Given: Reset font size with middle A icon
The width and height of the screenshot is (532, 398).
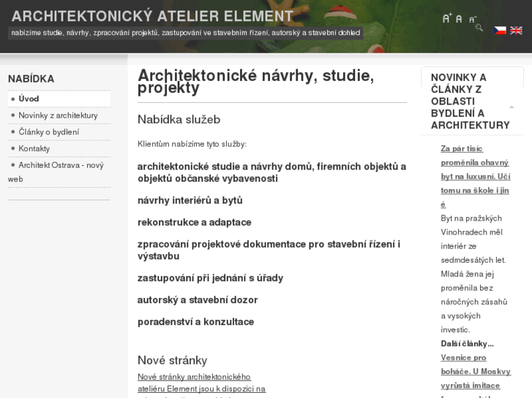Looking at the screenshot, I should coord(459,19).
